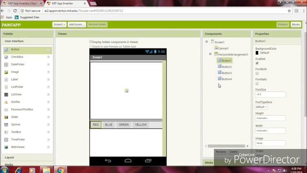The height and width of the screenshot is (173, 307).
Task: Collapse the Screen1 tree node
Action: coord(207,42)
